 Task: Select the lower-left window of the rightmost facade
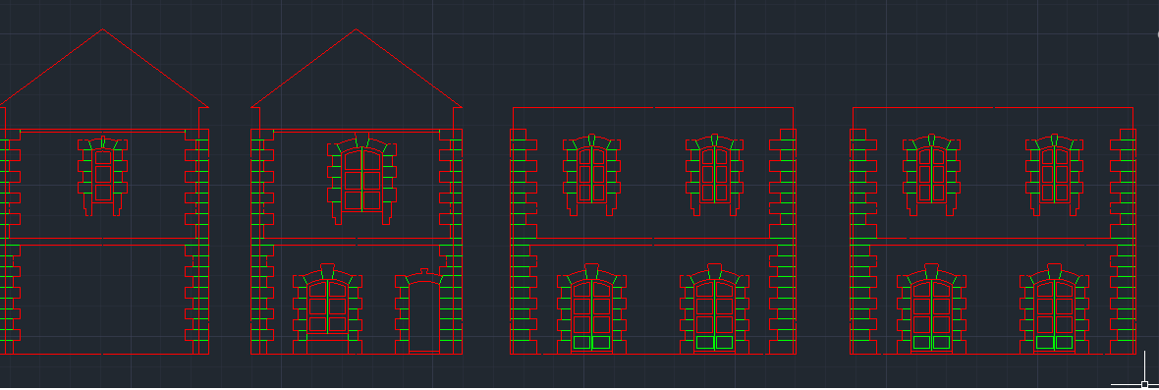pos(931,308)
